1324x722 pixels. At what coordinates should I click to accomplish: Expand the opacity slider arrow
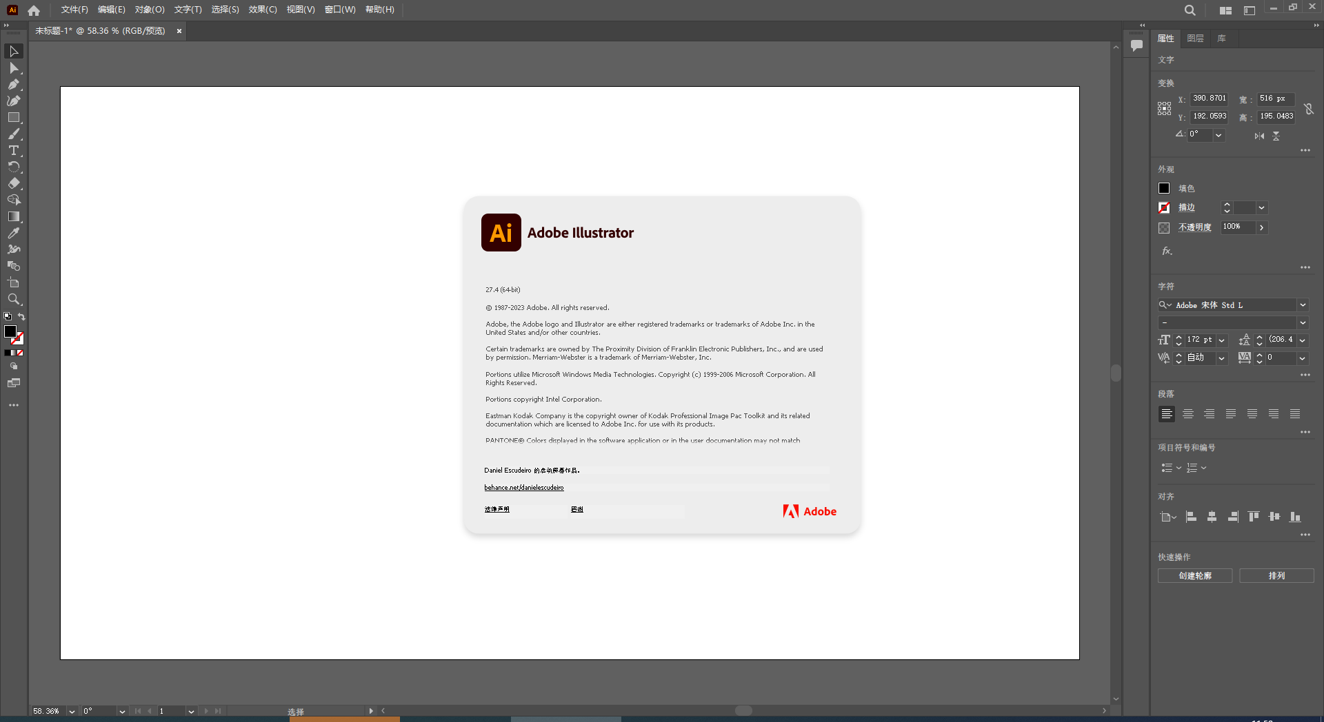click(1261, 227)
